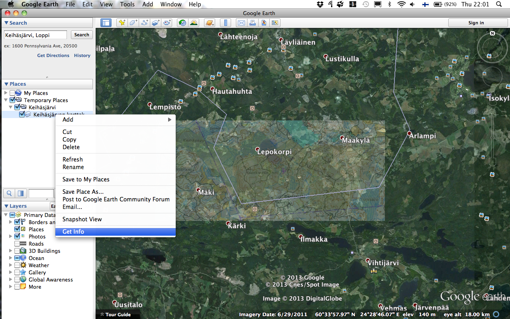Toggle the My Places checkbox
510x319 pixels.
tap(12, 93)
